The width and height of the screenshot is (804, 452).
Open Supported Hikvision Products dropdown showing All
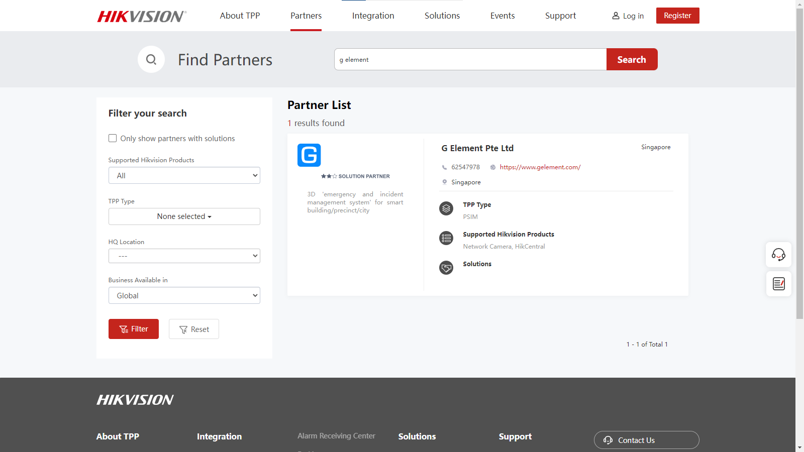click(184, 175)
